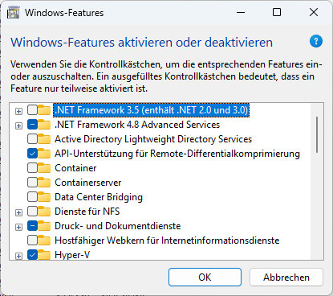This screenshot has width=333, height=296.
Task: Click folder icon beside Active Directory Lightweight
Action: (x=44, y=139)
